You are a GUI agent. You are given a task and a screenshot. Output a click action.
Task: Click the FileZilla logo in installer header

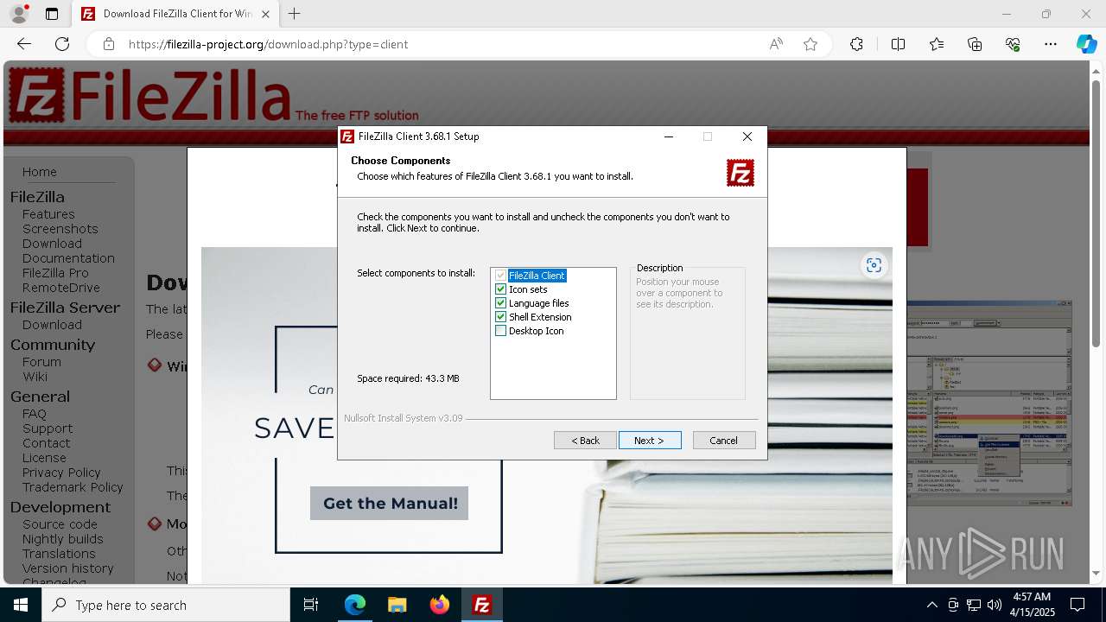click(x=741, y=173)
